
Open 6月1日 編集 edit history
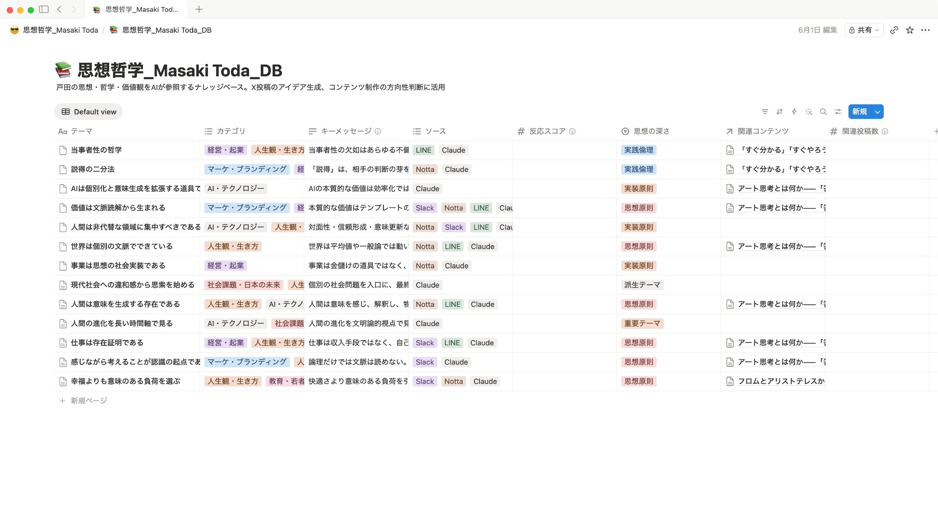pyautogui.click(x=818, y=30)
